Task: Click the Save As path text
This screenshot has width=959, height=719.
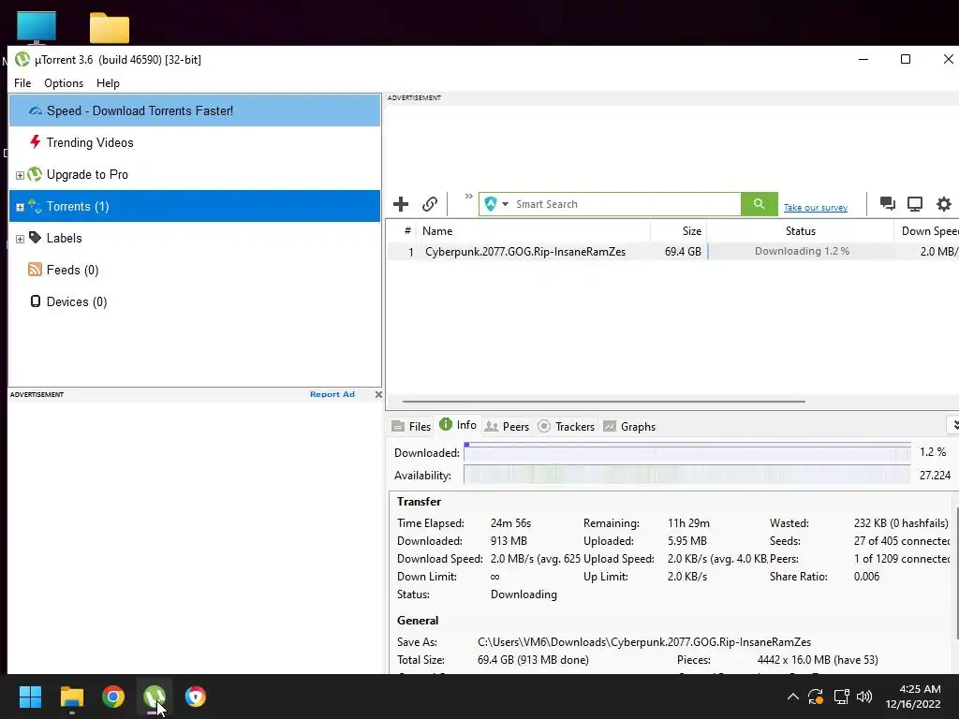Action: point(644,642)
